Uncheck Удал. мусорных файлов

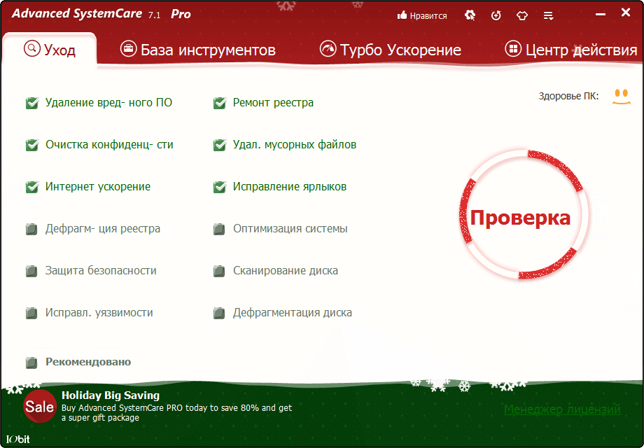[x=220, y=145]
